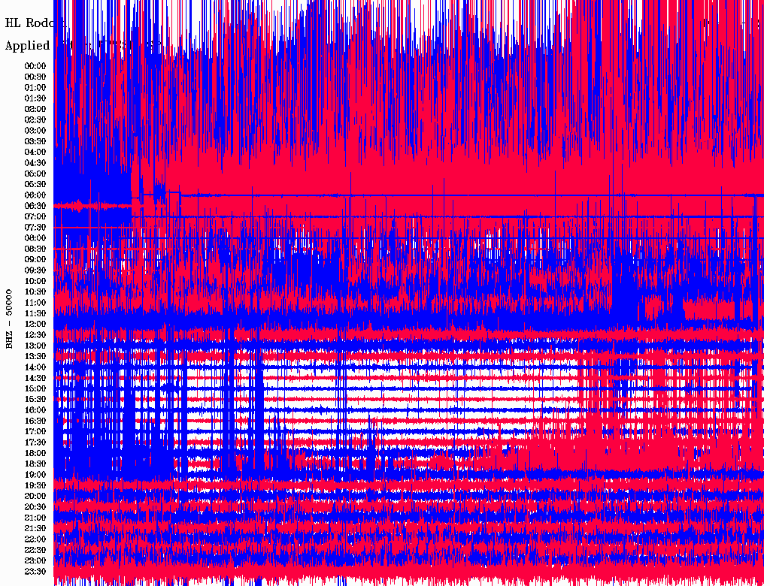Select the 01:00 time row label
The width and height of the screenshot is (770, 586).
pos(35,87)
